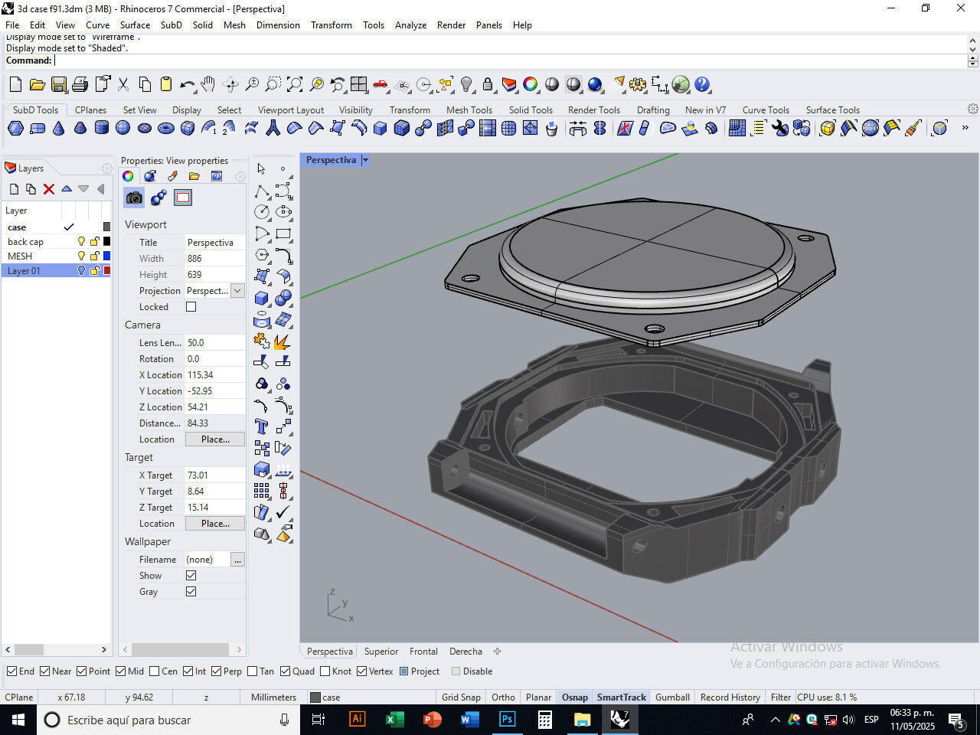This screenshot has width=980, height=735.
Task: Select the Rectangle tool in the side toolbar
Action: click(x=283, y=234)
